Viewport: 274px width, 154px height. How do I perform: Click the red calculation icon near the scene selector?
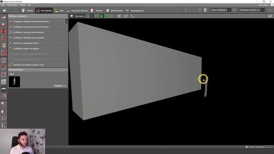(205, 10)
